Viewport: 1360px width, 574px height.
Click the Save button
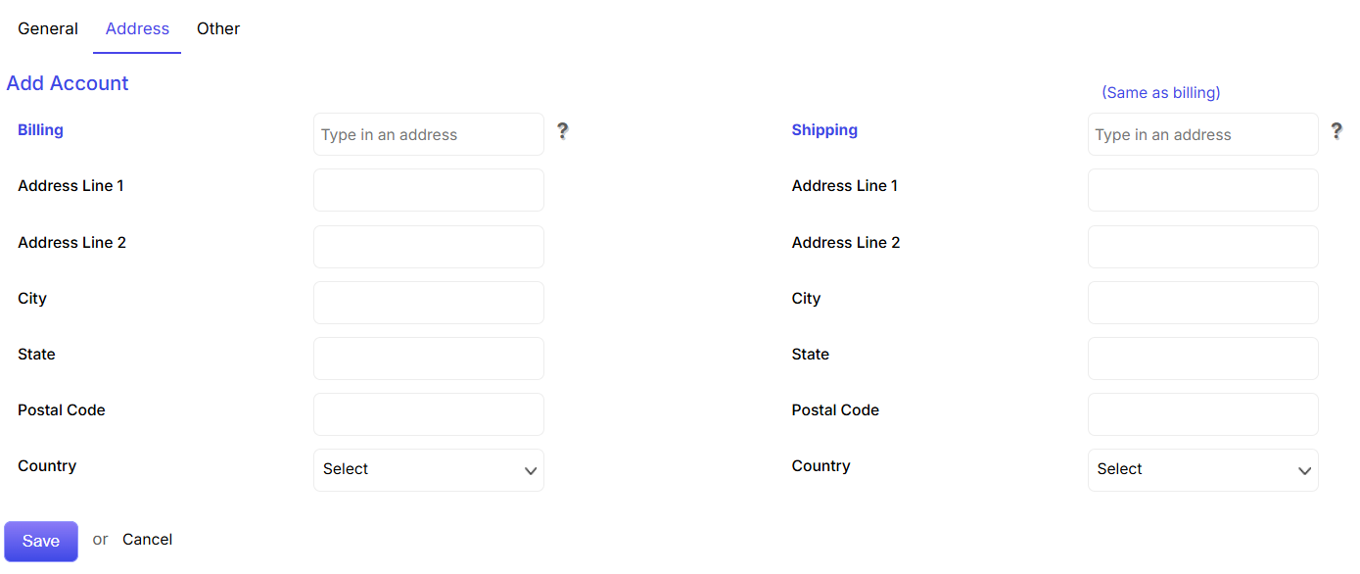click(x=41, y=541)
